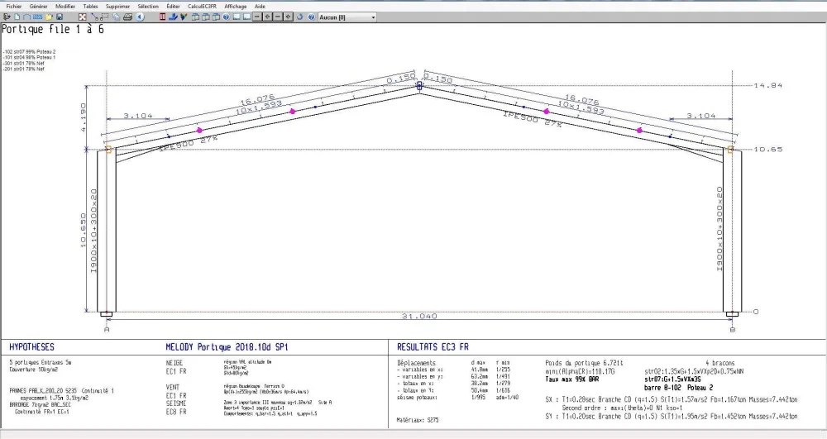Click the printer icon in toolbar
This screenshot has width=827, height=439.
pos(127,17)
